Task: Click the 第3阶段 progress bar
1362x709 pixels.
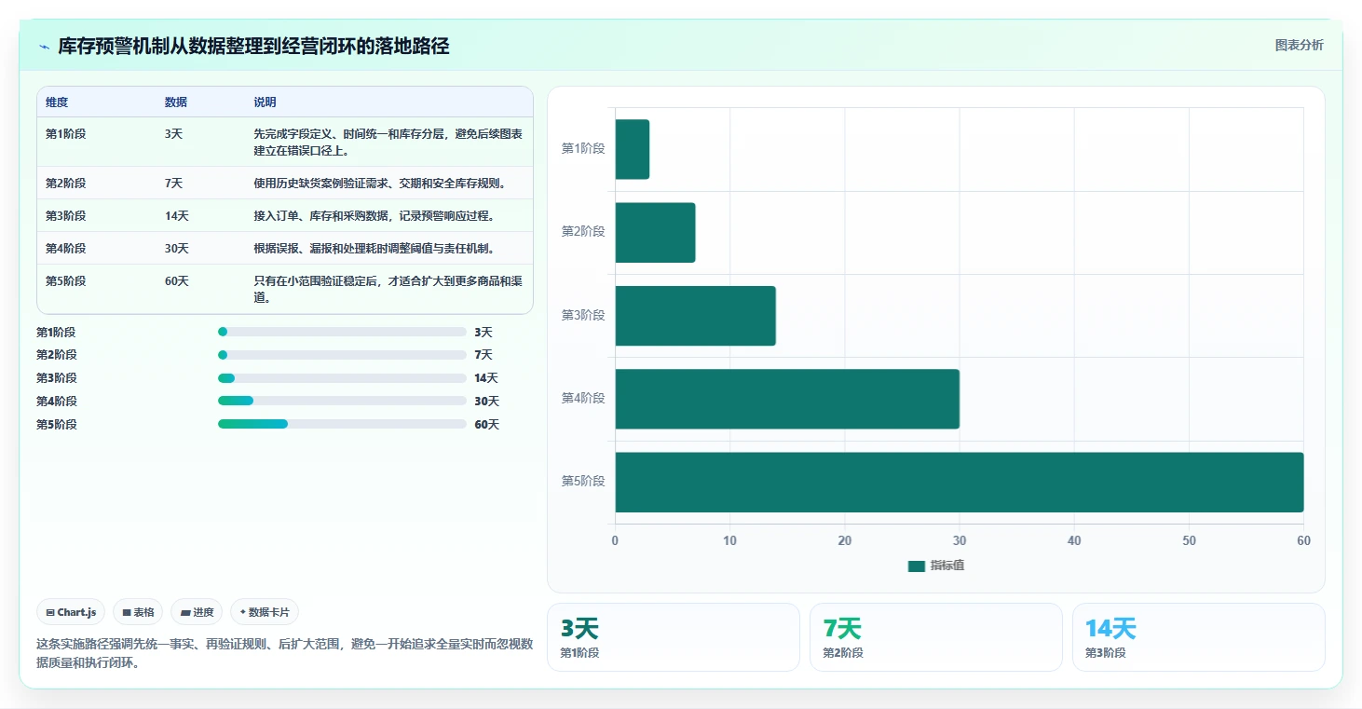Action: click(342, 378)
